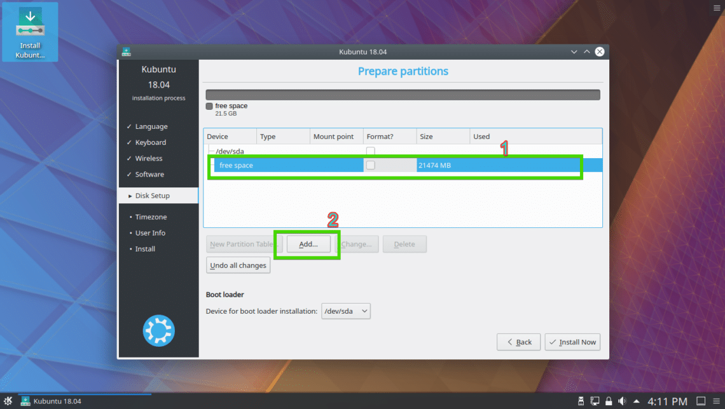This screenshot has width=725, height=409.
Task: Toggle the format checkbox for free space row
Action: 370,165
